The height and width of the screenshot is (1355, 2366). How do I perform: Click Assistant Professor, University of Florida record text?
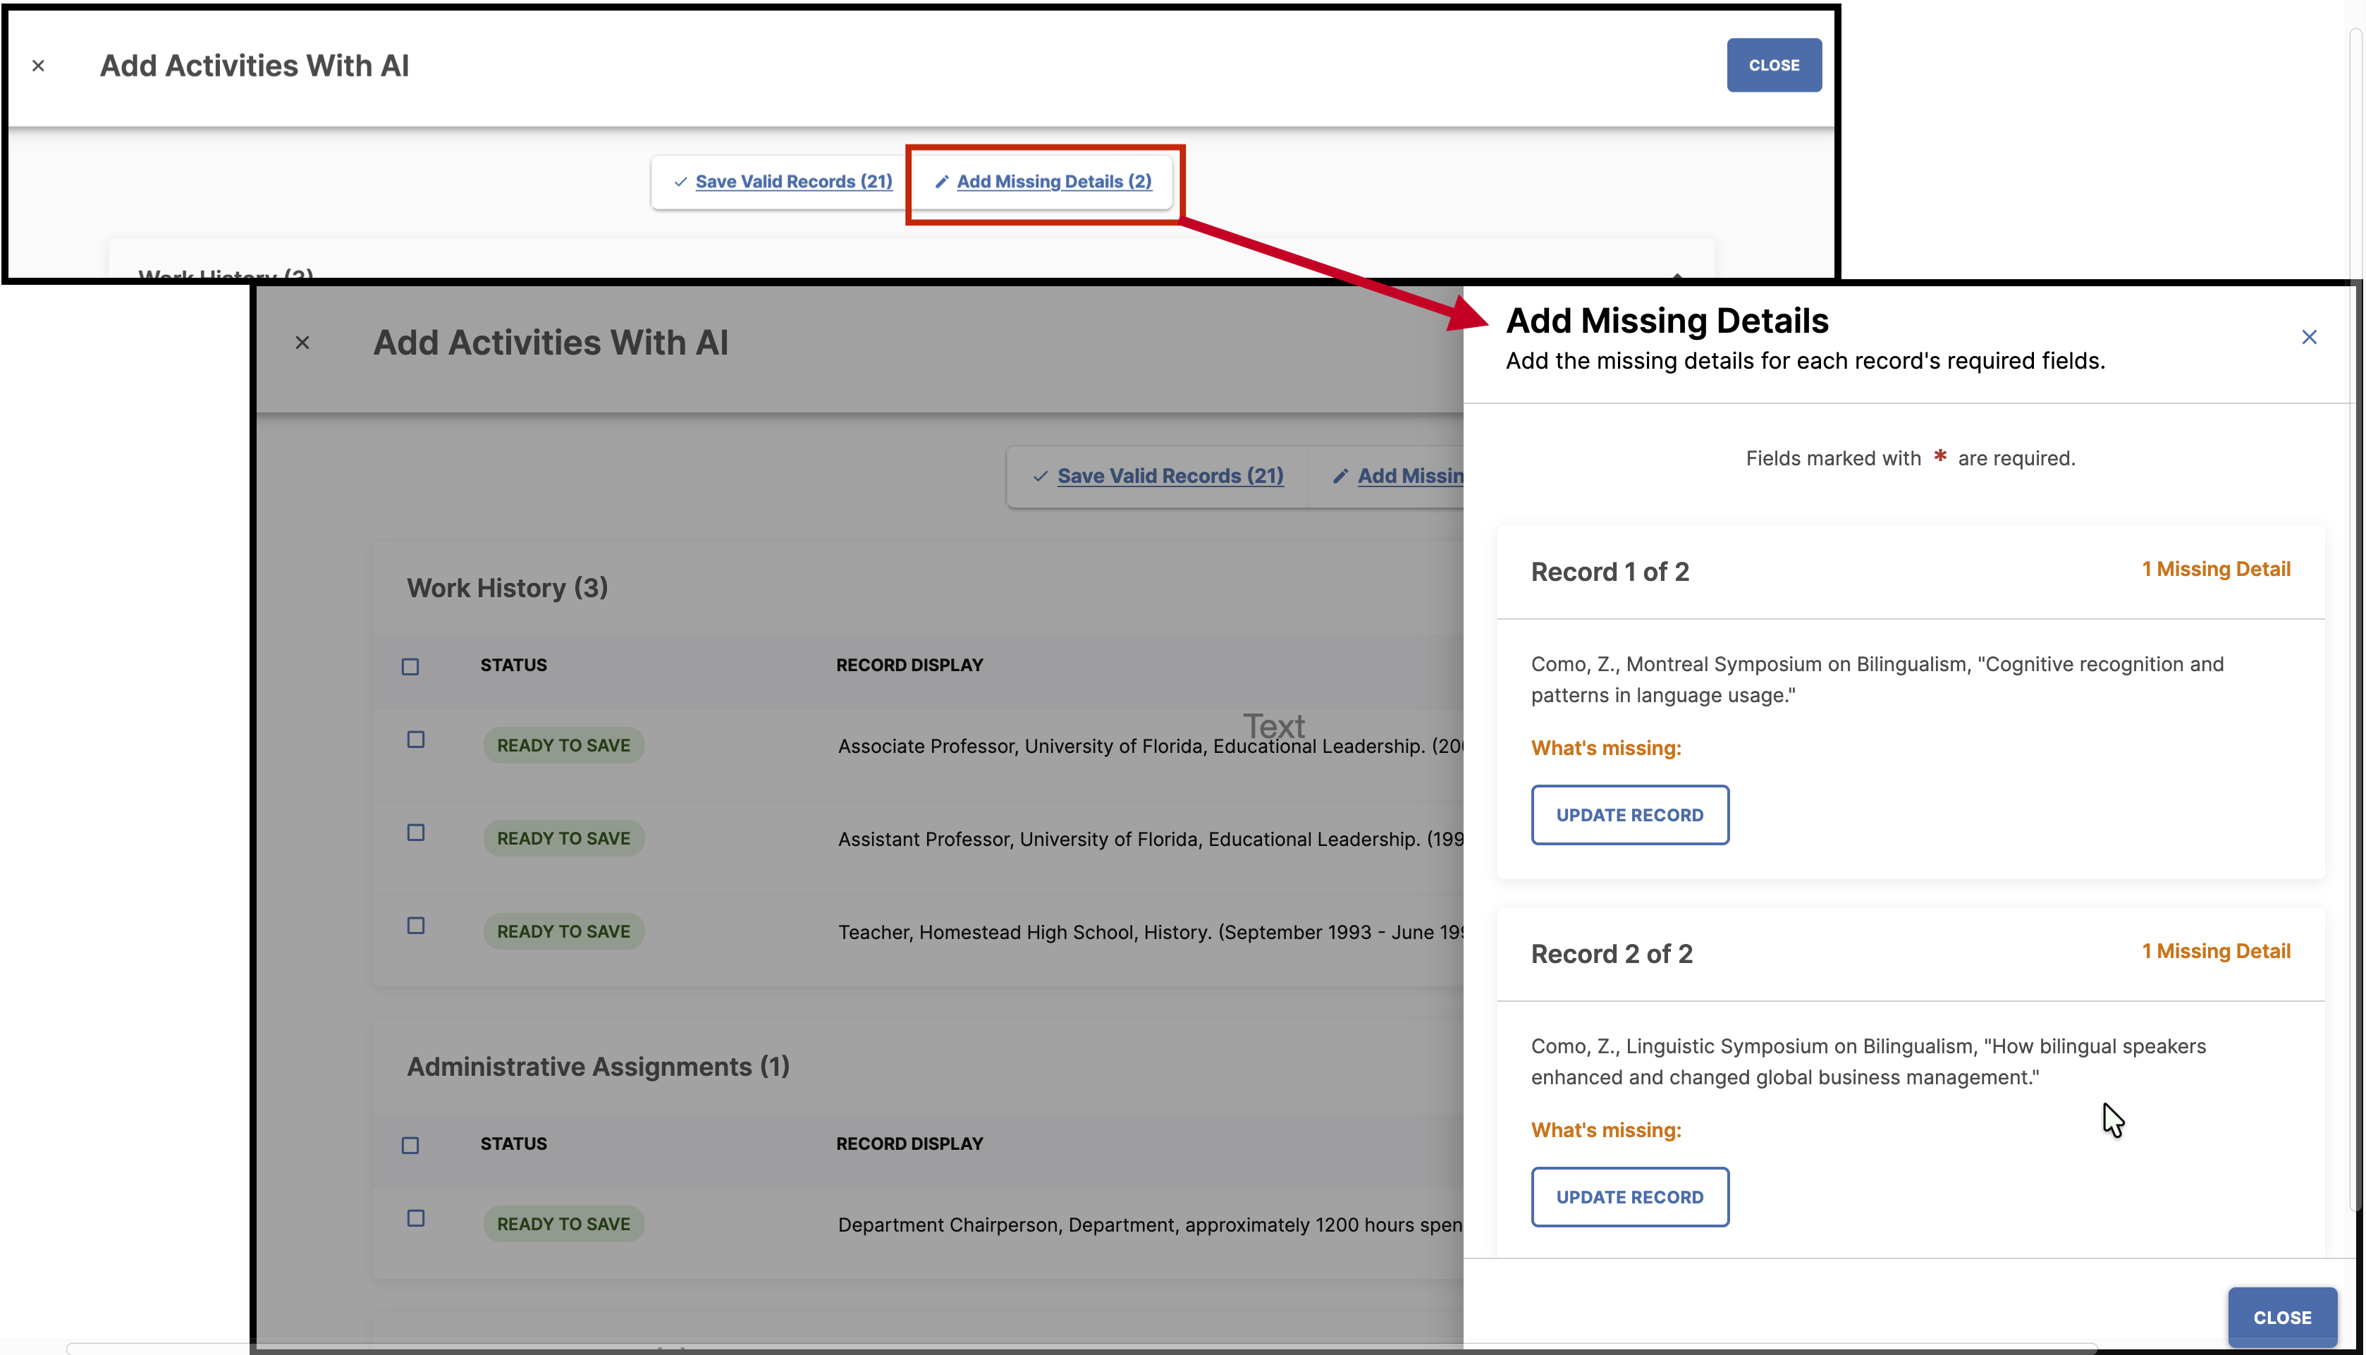pyautogui.click(x=1150, y=840)
